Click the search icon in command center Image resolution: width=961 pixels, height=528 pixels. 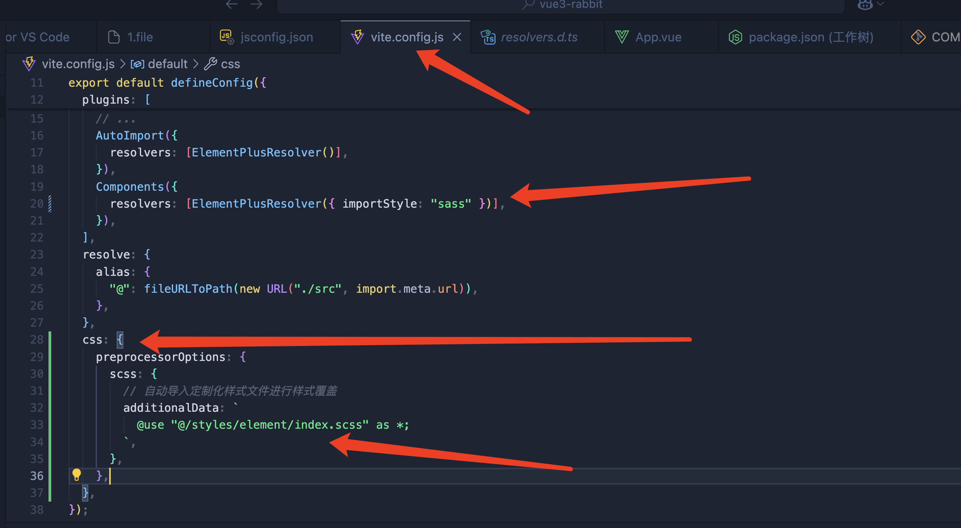pyautogui.click(x=528, y=5)
